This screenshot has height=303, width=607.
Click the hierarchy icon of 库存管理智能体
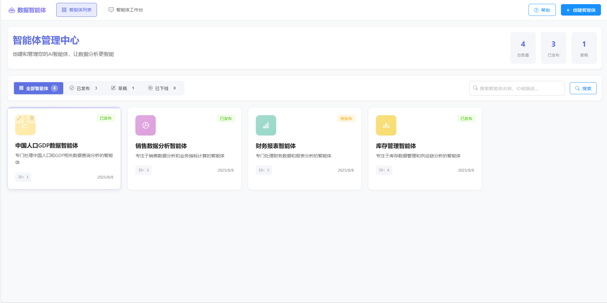[x=386, y=125]
